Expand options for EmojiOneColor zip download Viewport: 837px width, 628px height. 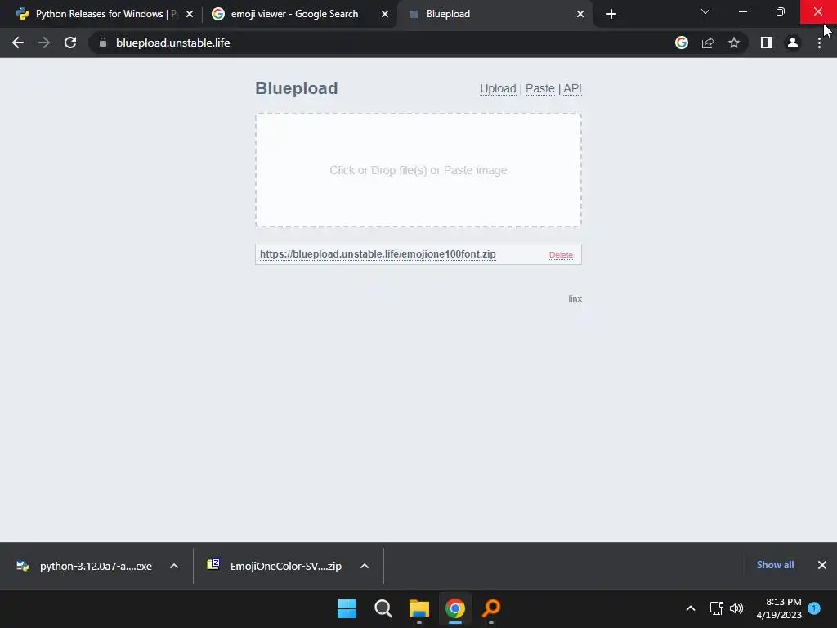(365, 566)
